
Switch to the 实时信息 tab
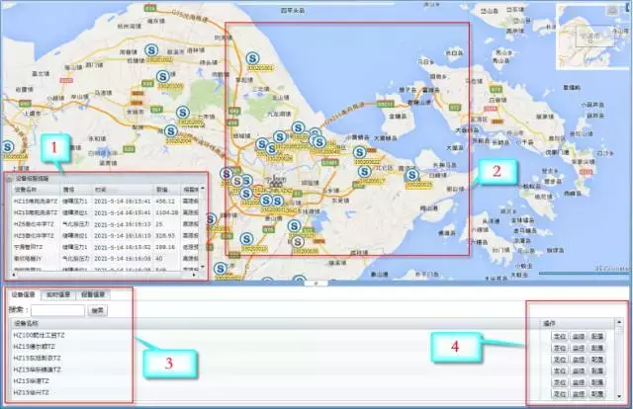tap(56, 294)
